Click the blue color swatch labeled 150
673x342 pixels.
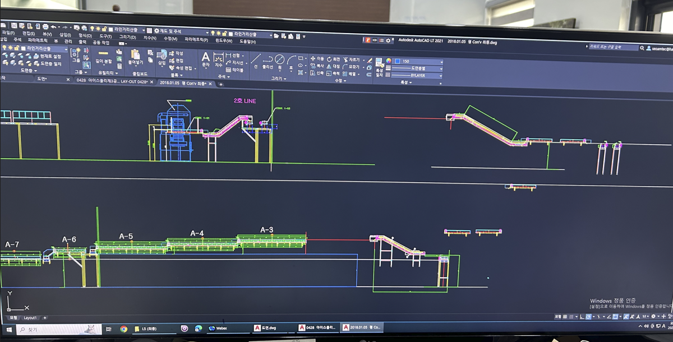[397, 61]
